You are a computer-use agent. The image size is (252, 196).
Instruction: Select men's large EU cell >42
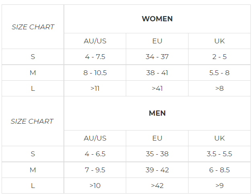(x=157, y=186)
